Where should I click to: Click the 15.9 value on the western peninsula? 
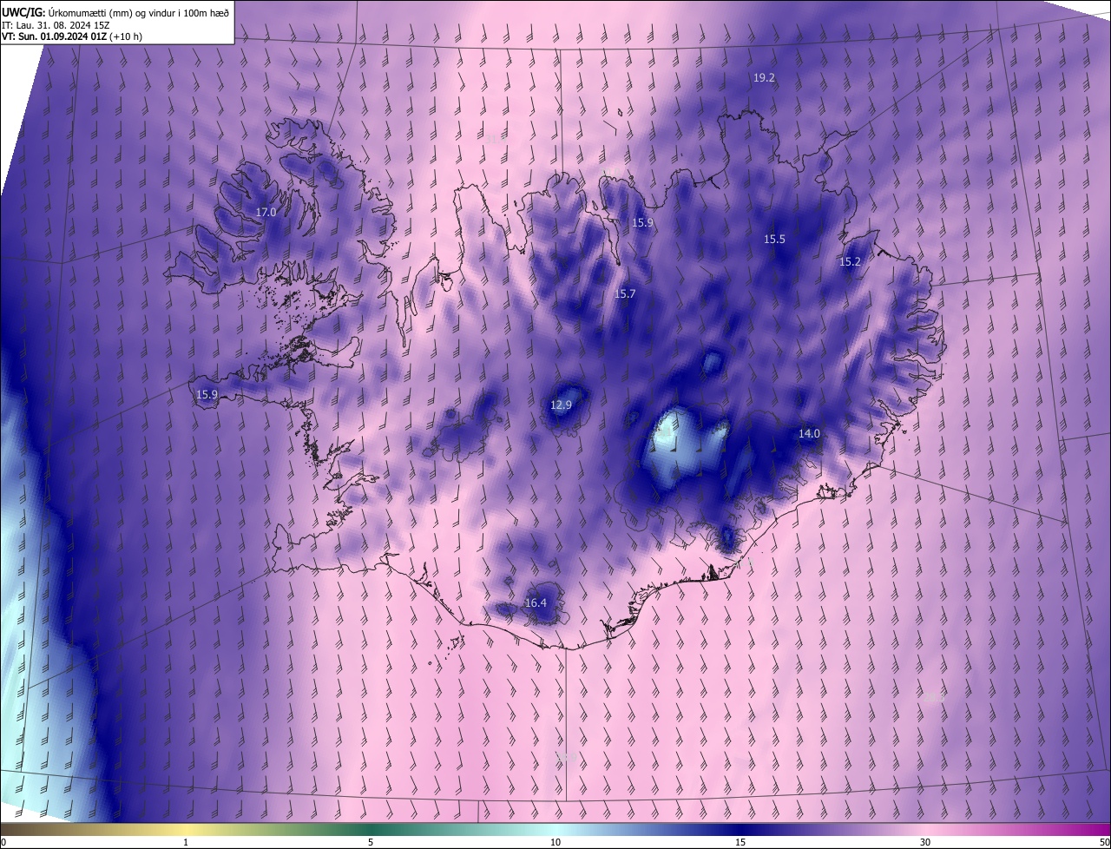pos(207,394)
